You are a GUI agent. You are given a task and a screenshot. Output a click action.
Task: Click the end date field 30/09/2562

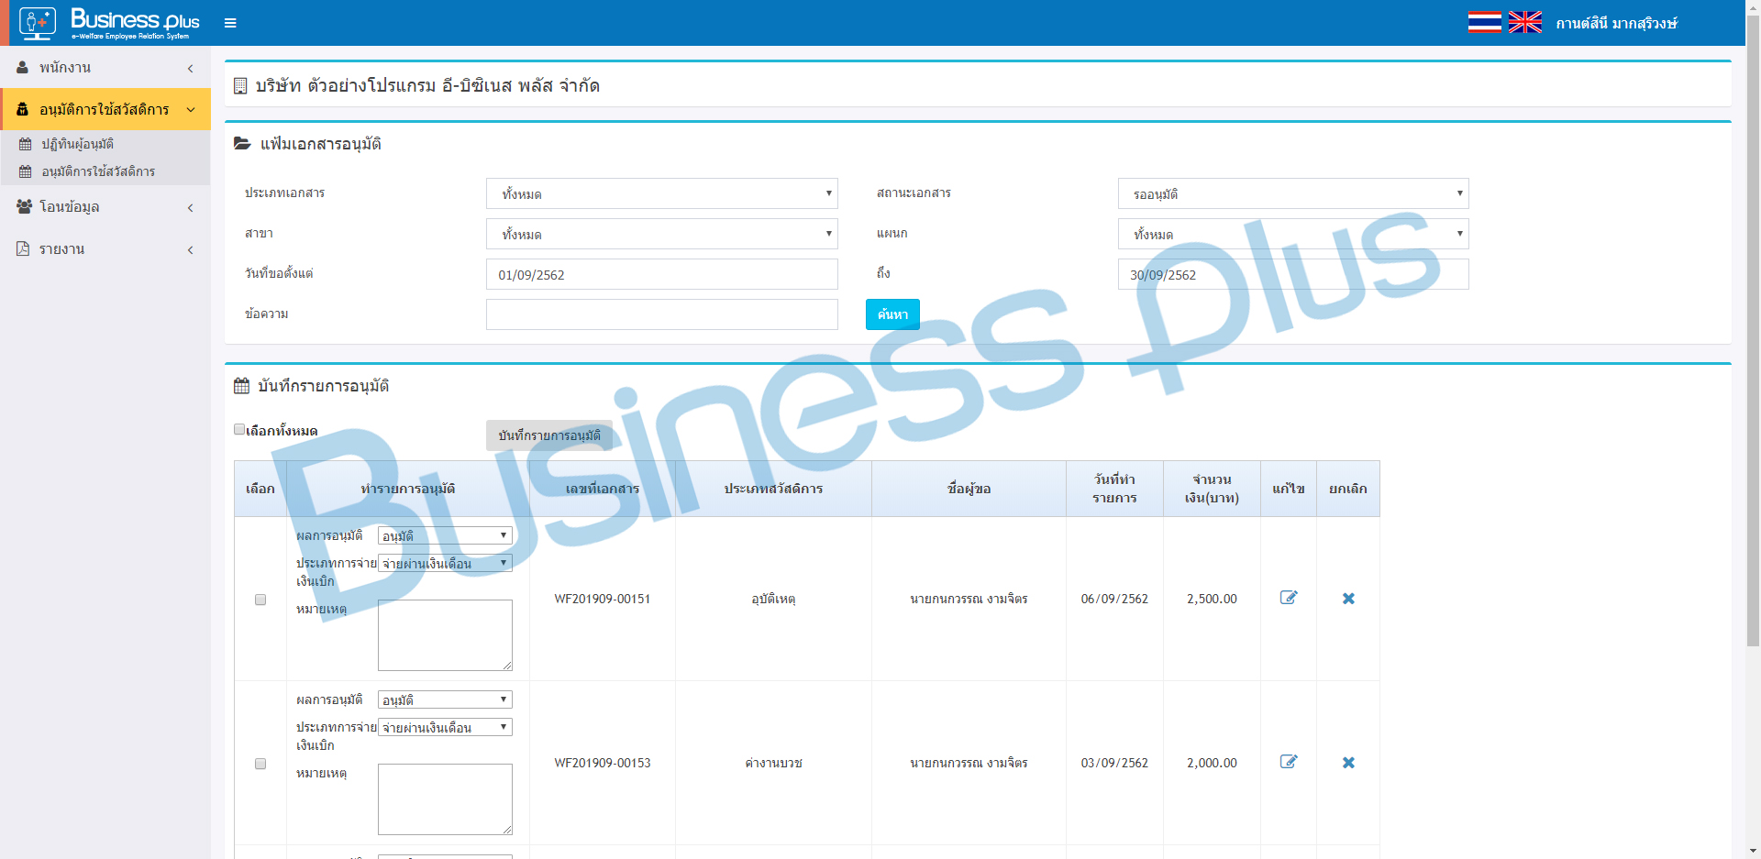point(1293,274)
